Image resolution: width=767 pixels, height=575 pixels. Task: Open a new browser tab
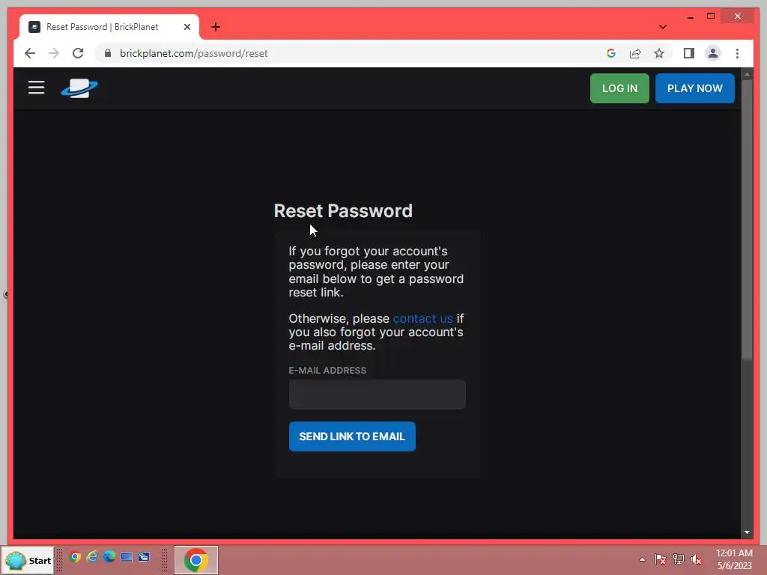pos(216,27)
